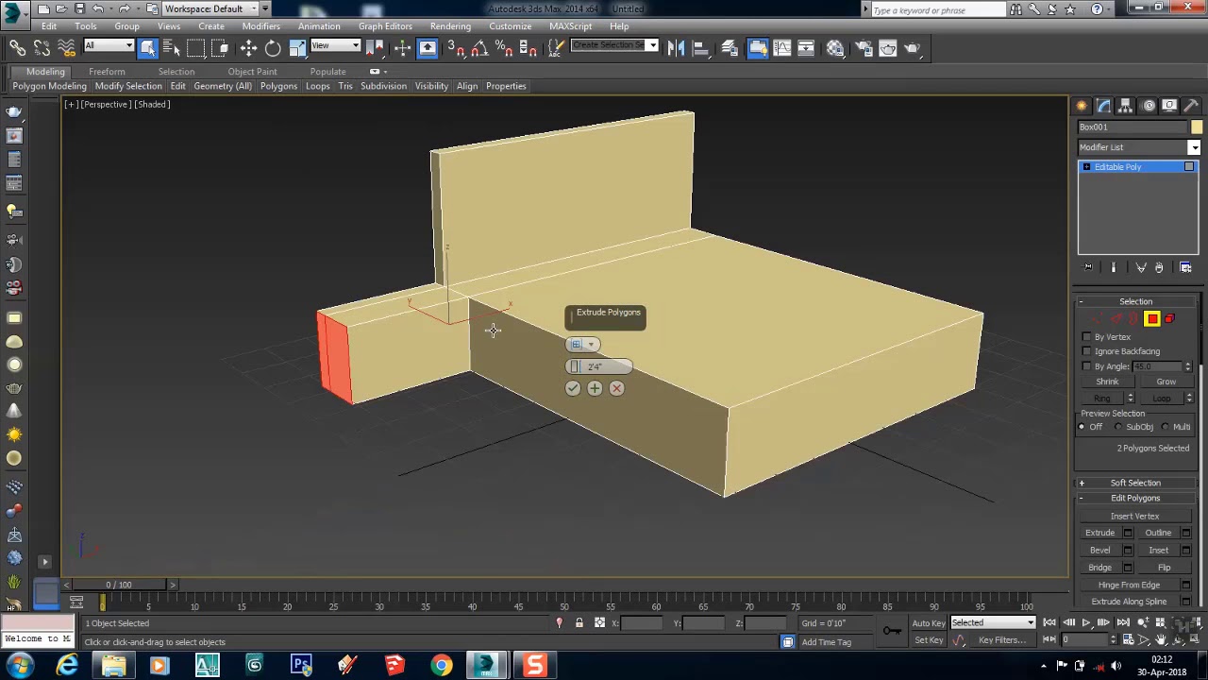The height and width of the screenshot is (680, 1208).
Task: Toggle the selection lock icon
Action: (x=579, y=623)
